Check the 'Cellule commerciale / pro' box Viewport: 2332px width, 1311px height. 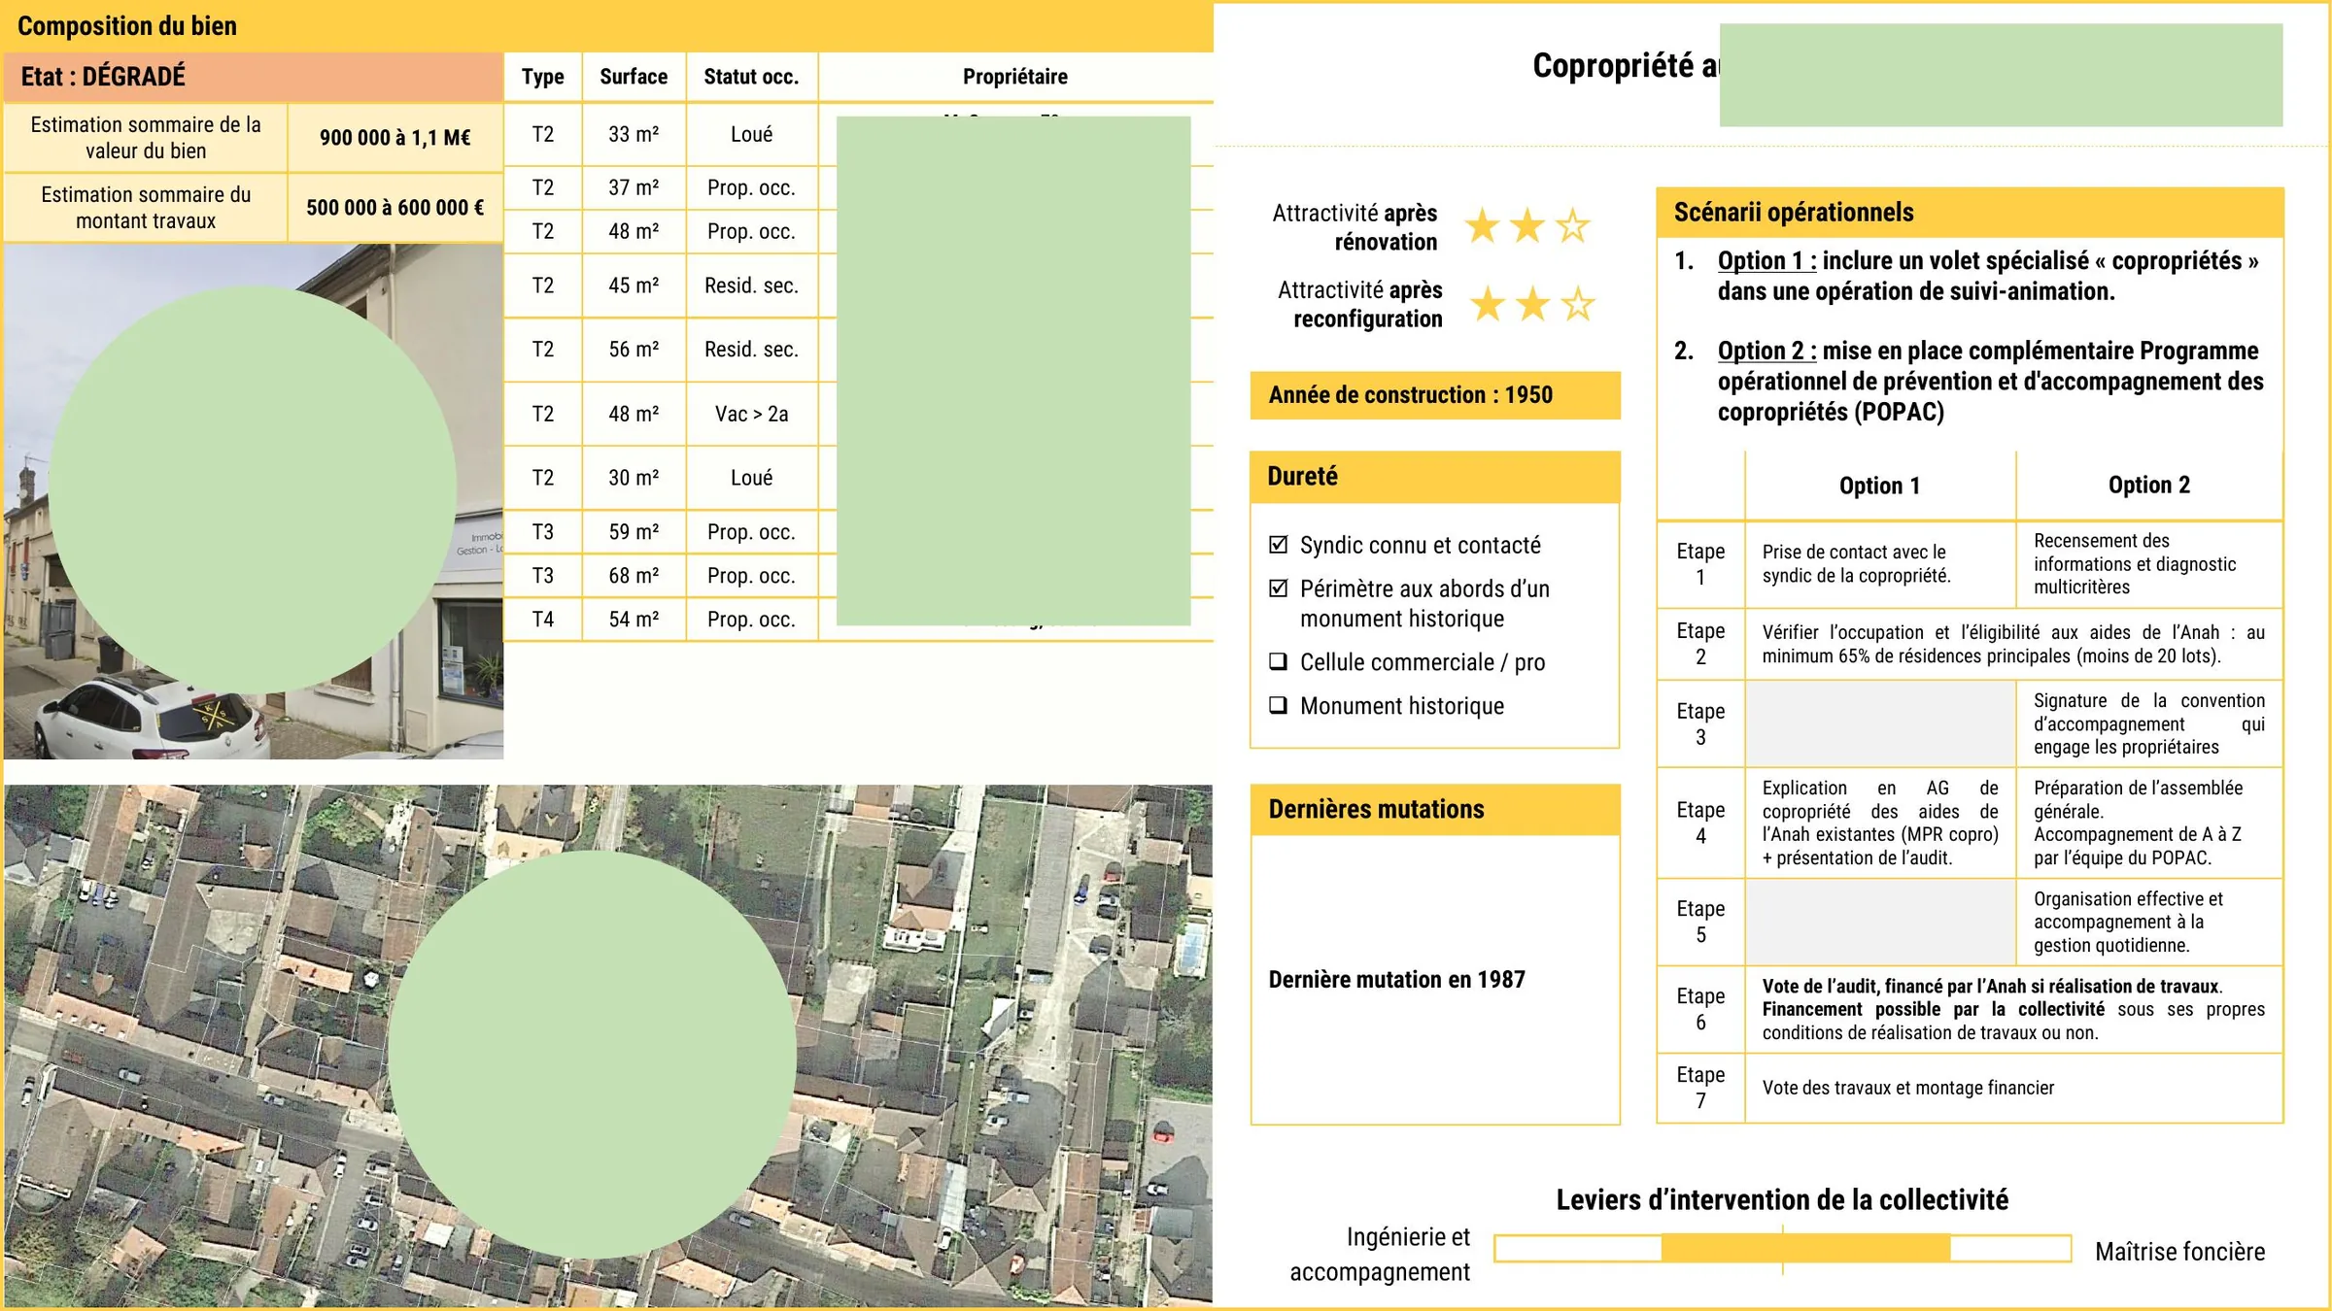pyautogui.click(x=1279, y=662)
